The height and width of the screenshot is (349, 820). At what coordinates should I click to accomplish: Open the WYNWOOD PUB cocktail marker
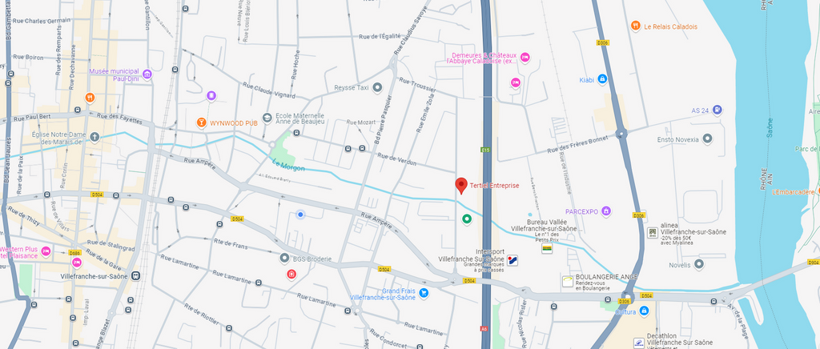[x=201, y=122]
